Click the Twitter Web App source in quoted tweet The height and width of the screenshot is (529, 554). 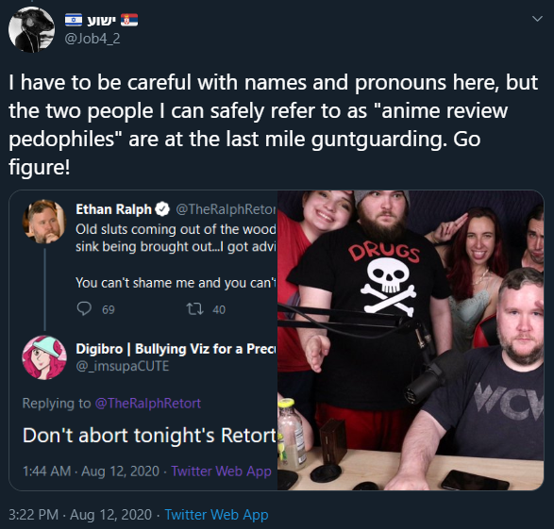click(x=221, y=471)
